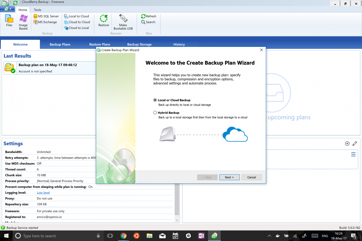362x241 pixels.
Task: Click the ENG language indicator
Action: (325, 236)
